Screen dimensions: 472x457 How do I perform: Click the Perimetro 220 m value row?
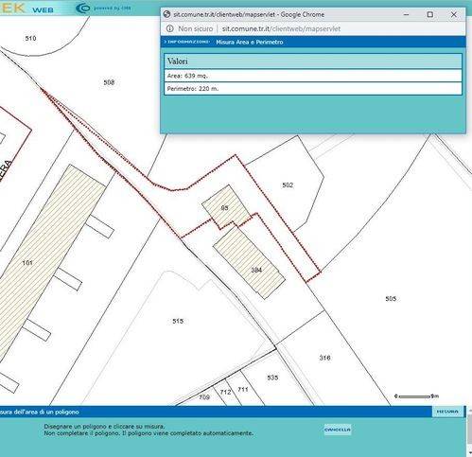click(313, 89)
